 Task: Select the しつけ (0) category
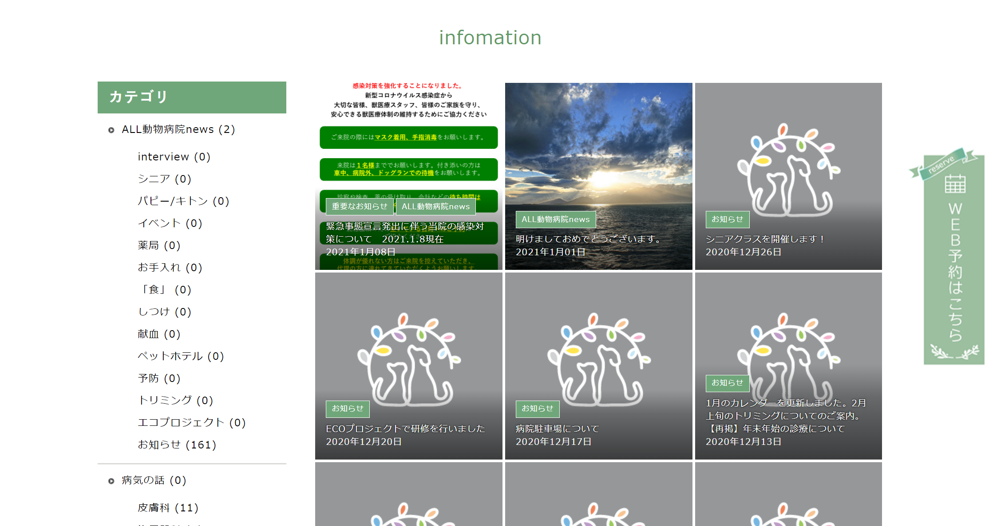164,312
